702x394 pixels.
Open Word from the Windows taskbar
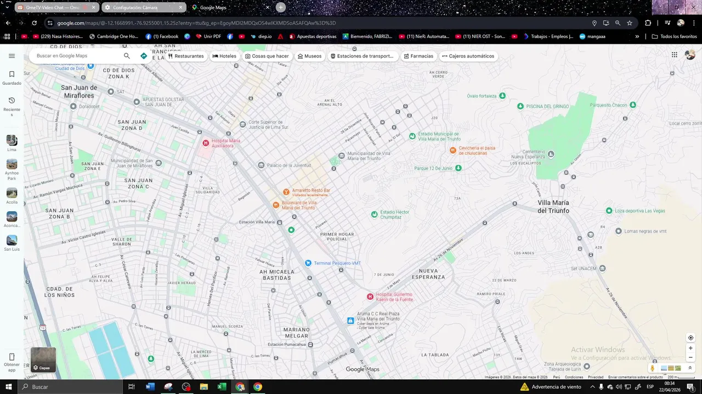click(150, 387)
